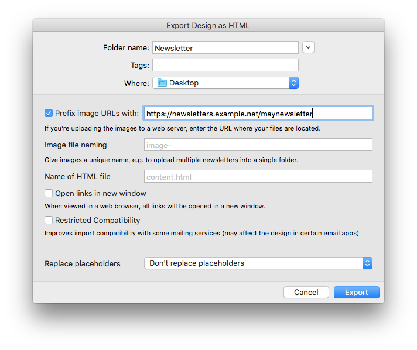Click the Image file naming field
Screen dimensions: 417x350
(258, 145)
